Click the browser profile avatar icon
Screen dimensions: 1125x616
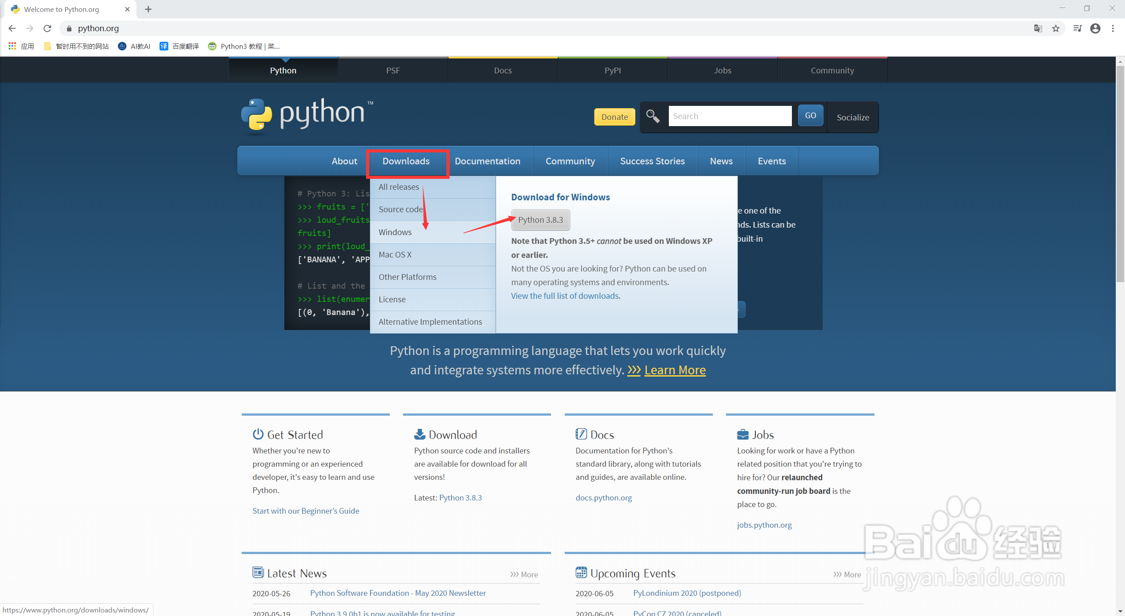[x=1095, y=29]
